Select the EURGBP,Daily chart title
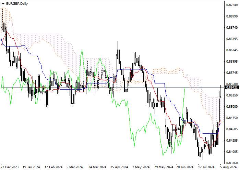 point(17,4)
